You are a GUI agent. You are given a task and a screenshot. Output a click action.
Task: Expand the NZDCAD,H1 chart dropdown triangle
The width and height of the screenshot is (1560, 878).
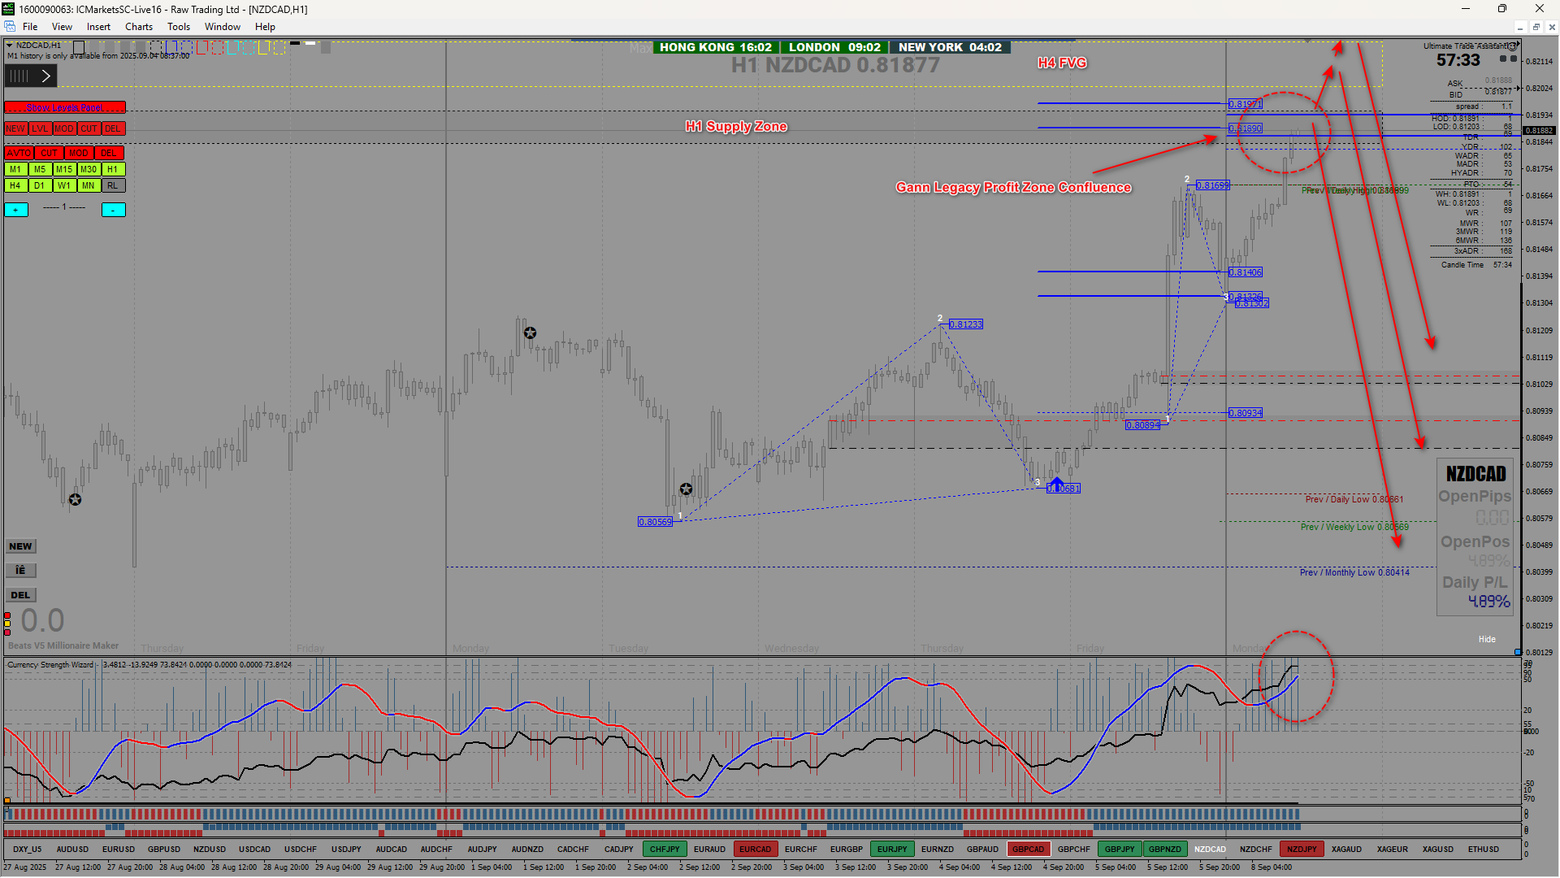[x=9, y=46]
